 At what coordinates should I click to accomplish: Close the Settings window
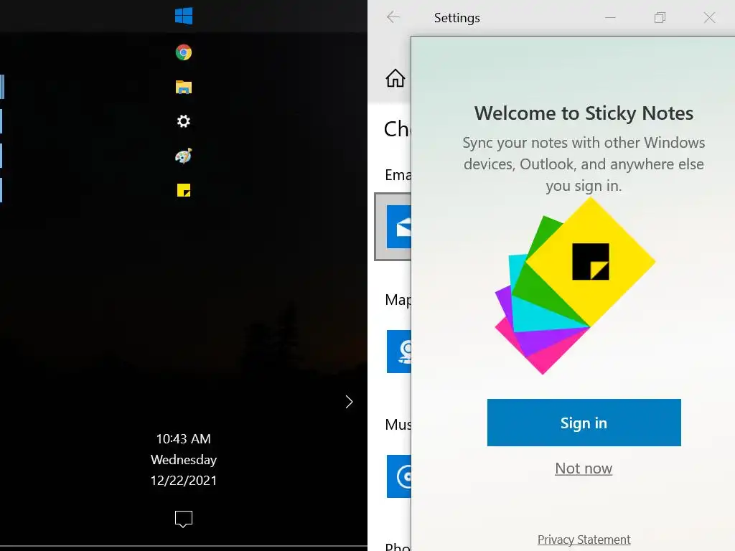coord(709,17)
